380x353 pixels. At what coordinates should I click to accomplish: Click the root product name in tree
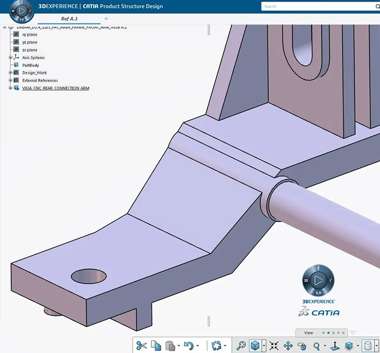pyautogui.click(x=72, y=27)
